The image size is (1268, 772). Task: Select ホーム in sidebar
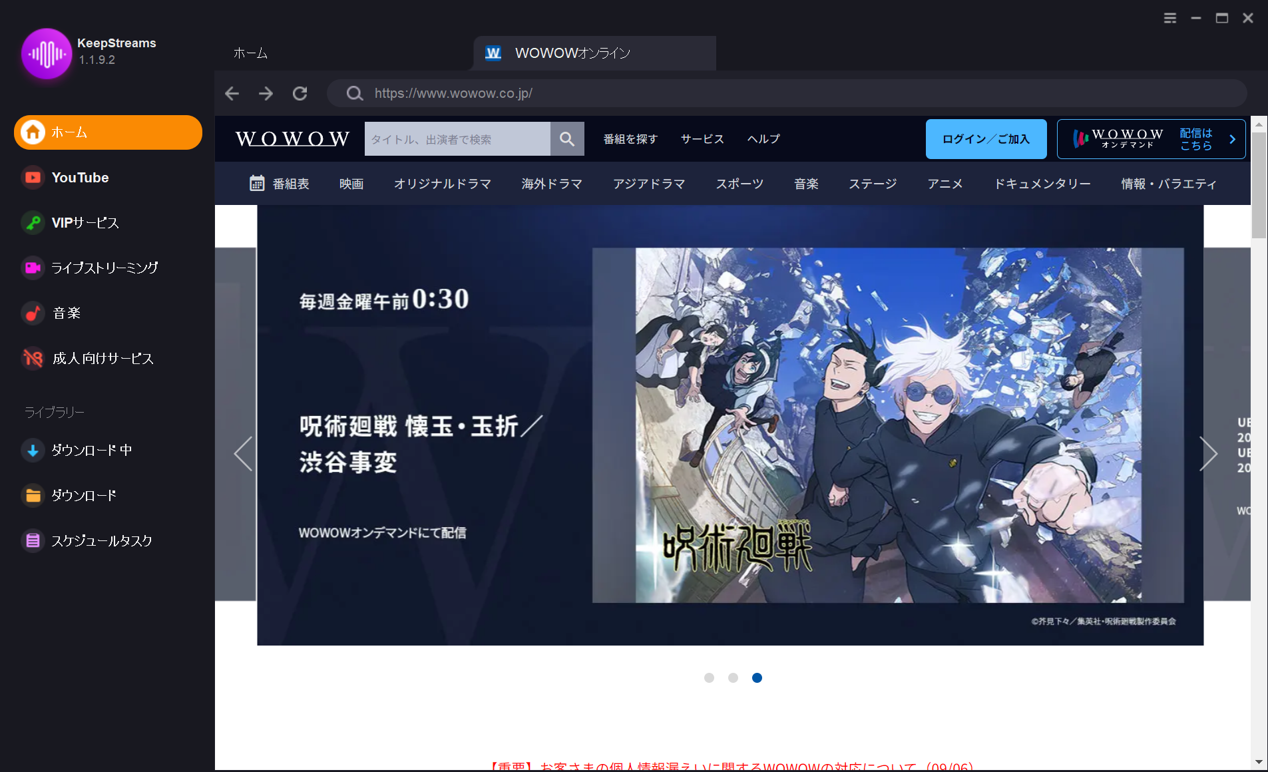pos(108,132)
